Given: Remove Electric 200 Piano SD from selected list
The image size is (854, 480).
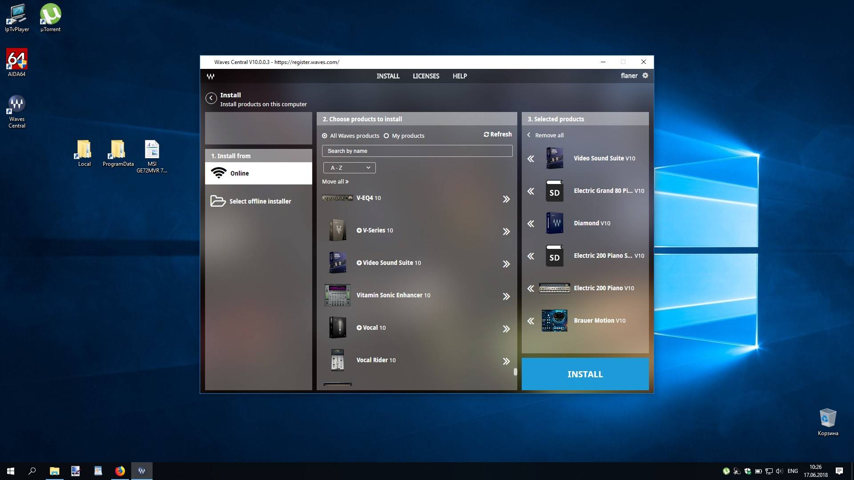Looking at the screenshot, I should 531,256.
